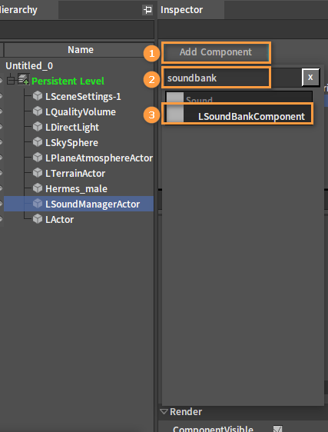The image size is (328, 432).
Task: Collapse the Render section triangle
Action: [164, 411]
